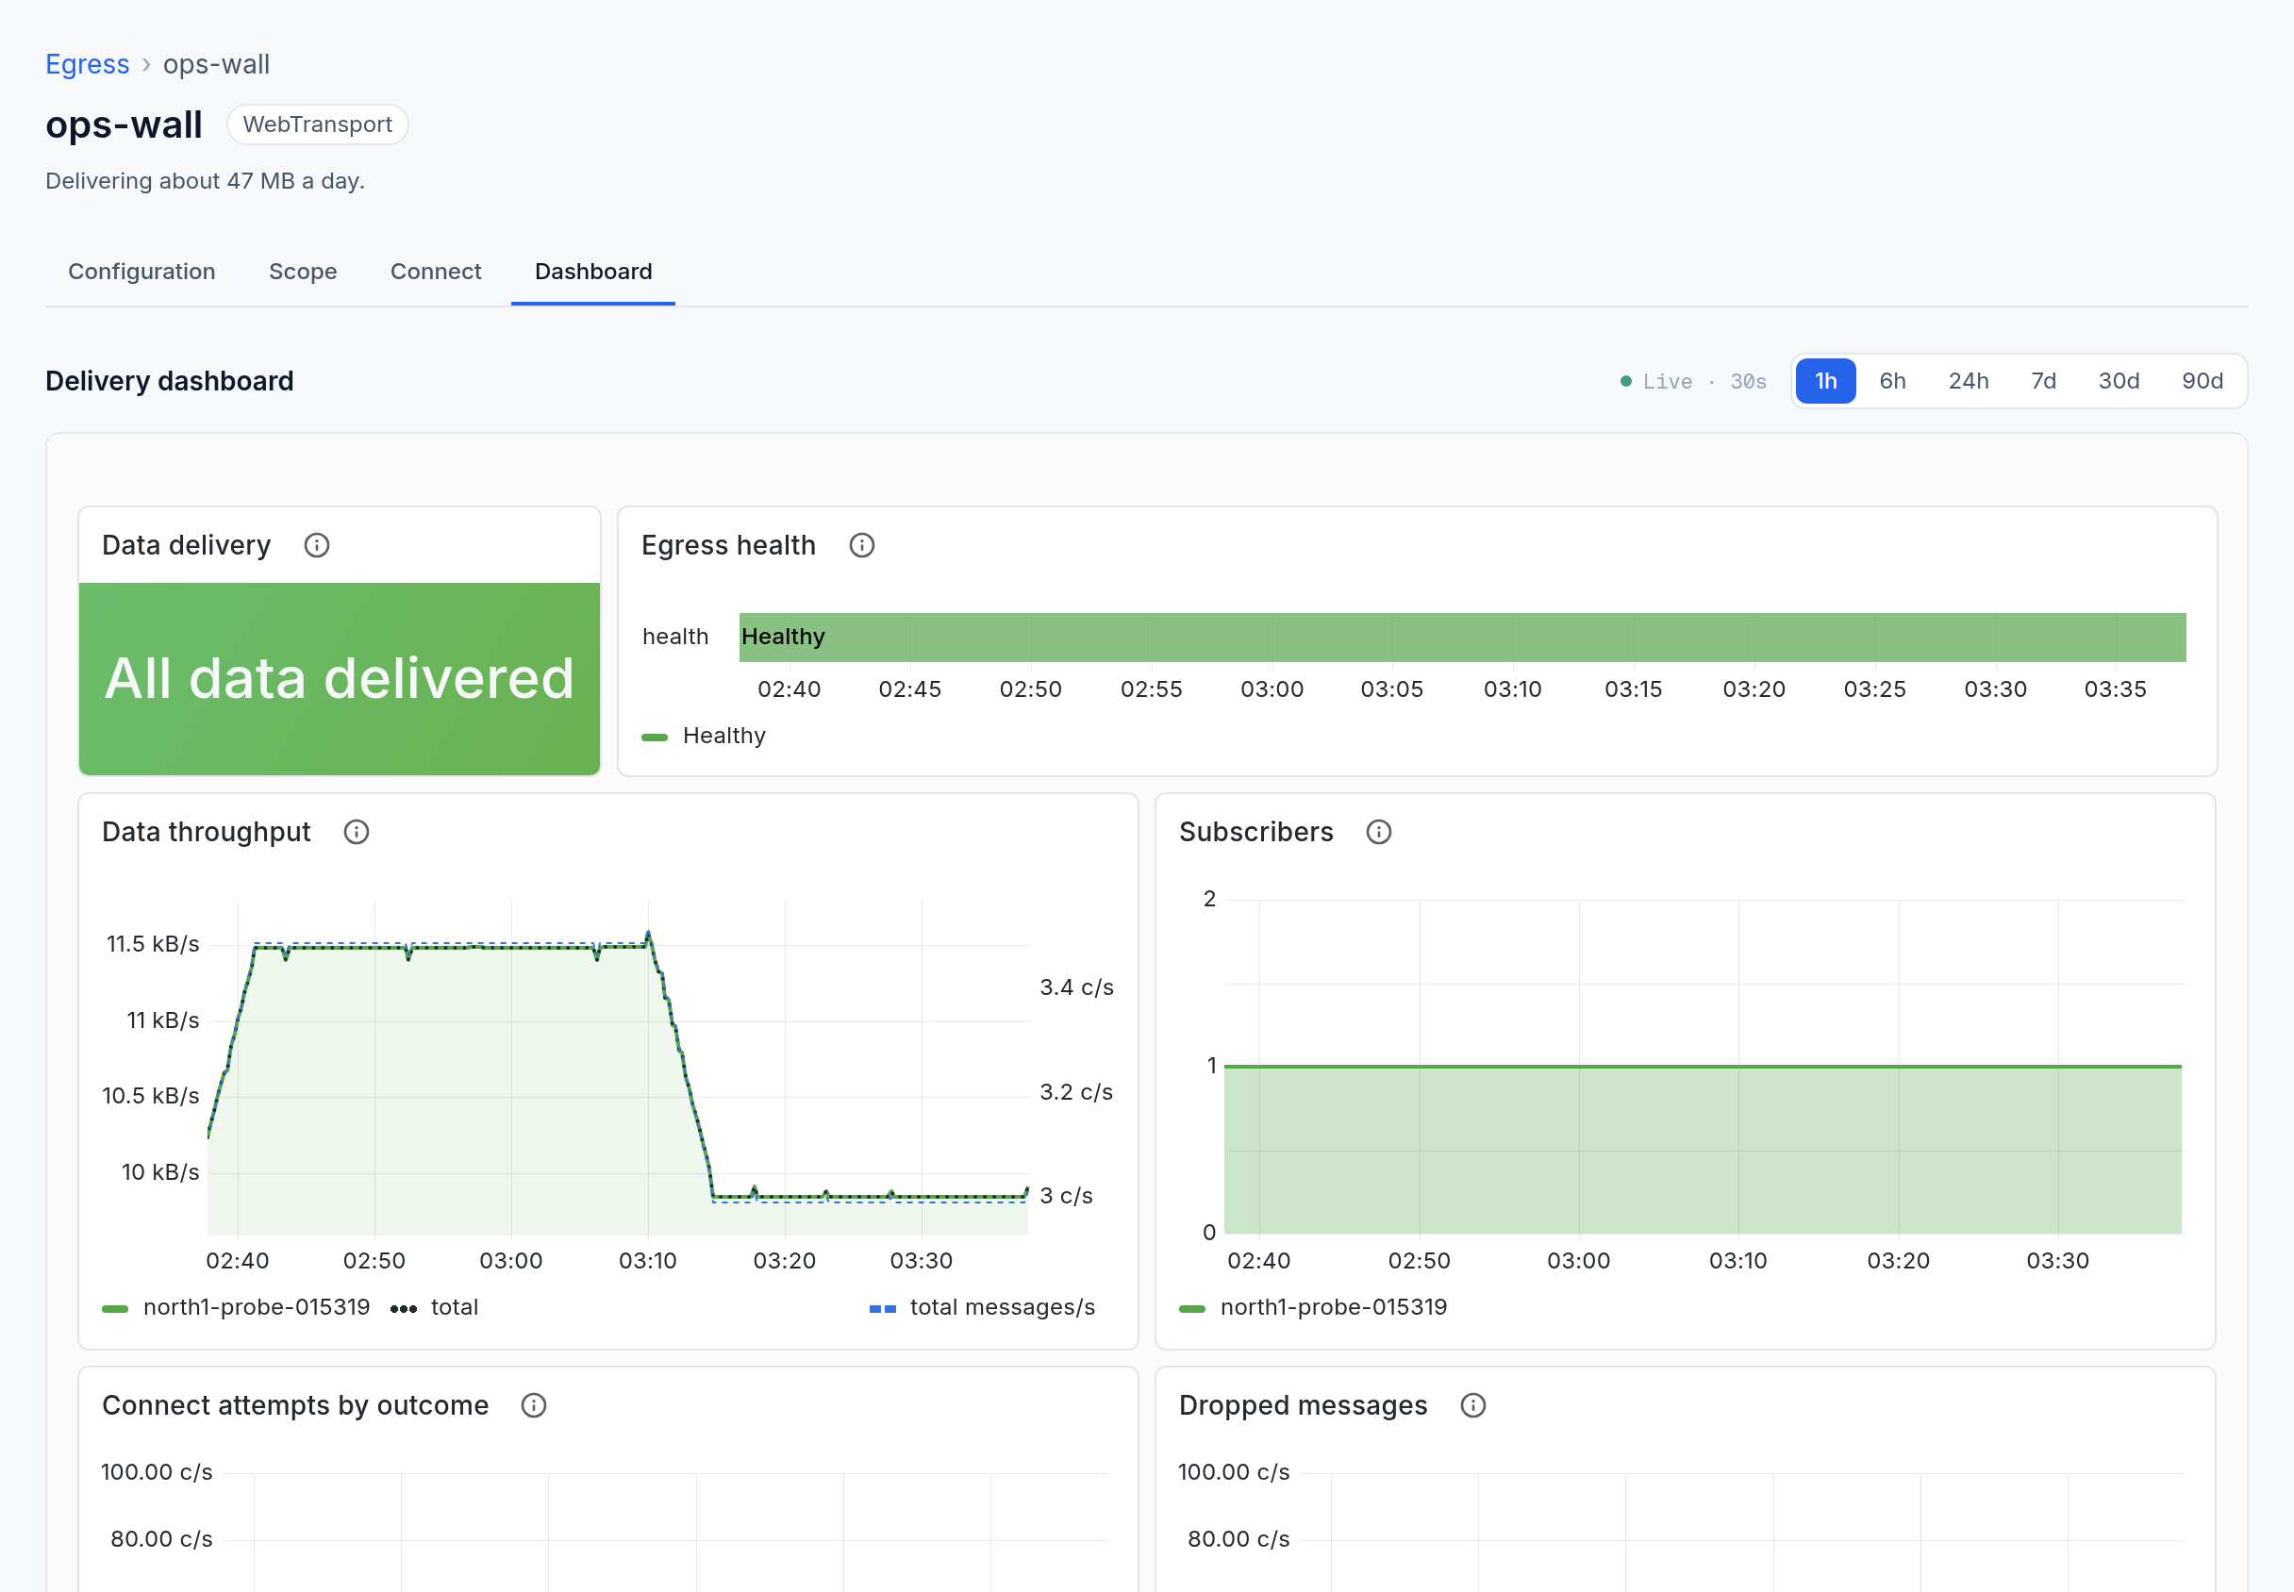
Task: Show info for the Subscribers panel
Action: (1378, 832)
